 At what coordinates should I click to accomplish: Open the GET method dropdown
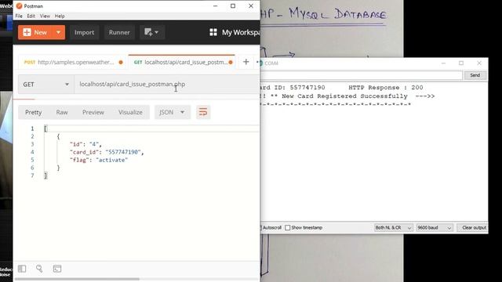[45, 85]
